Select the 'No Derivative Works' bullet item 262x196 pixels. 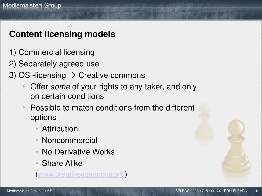78,152
